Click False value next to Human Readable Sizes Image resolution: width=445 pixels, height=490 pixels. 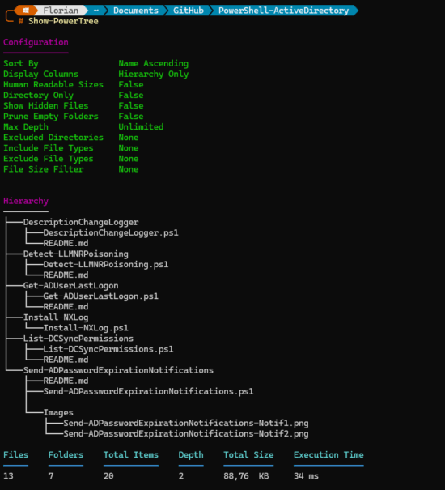(131, 85)
